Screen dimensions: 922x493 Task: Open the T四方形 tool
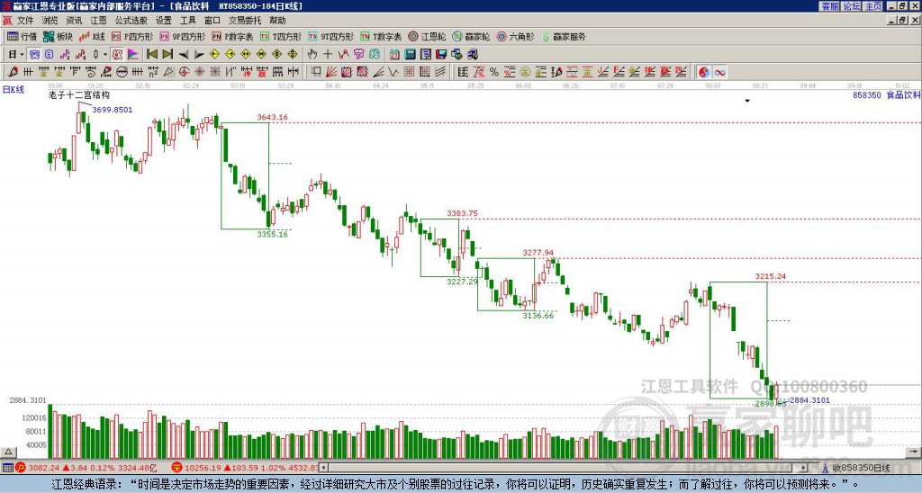point(281,36)
